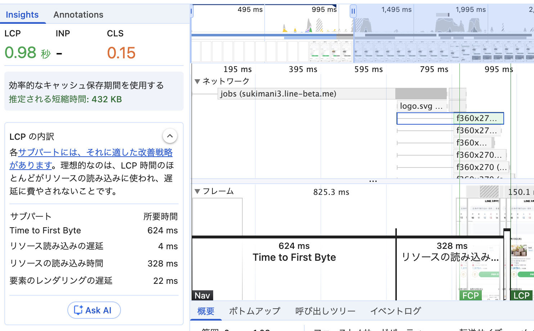The image size is (534, 331).
Task: Grab the overview left range handle
Action: click(192, 11)
